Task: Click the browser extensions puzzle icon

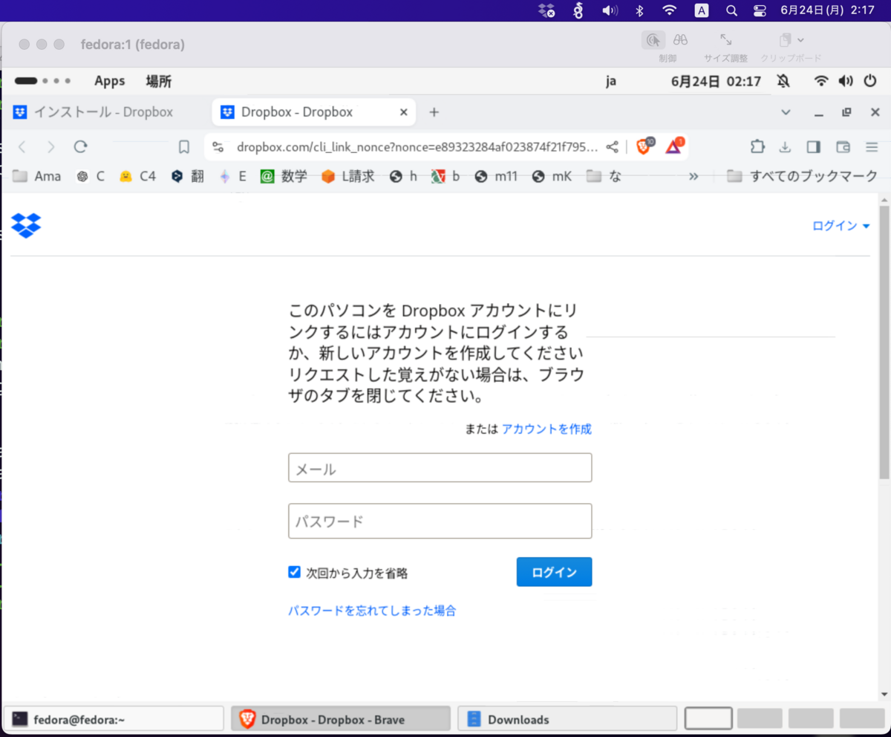Action: [757, 147]
